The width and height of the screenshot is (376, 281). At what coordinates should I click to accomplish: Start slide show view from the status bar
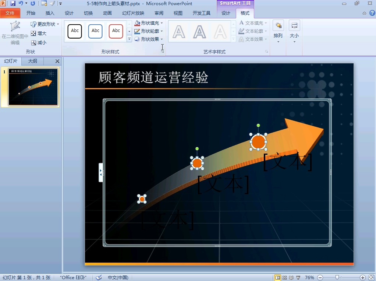pyautogui.click(x=298, y=278)
